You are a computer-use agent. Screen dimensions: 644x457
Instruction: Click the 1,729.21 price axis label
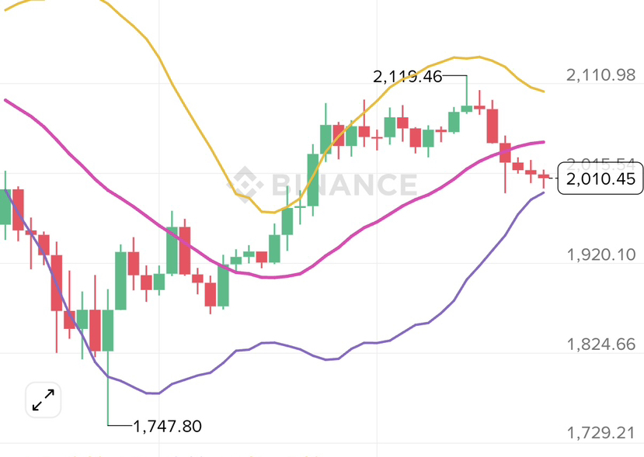click(600, 433)
